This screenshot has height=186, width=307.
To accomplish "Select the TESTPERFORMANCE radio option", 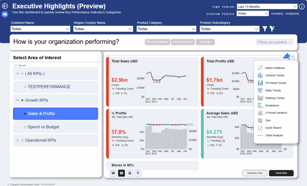I will (25, 87).
